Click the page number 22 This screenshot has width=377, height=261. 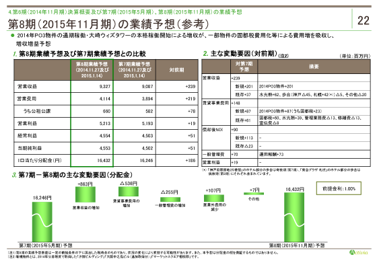(x=364, y=21)
